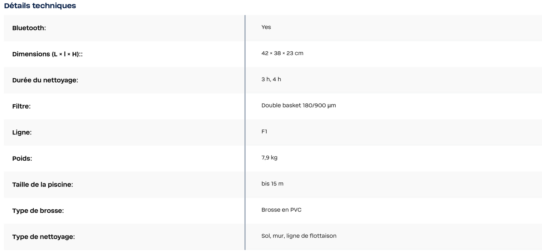Screen dimensions: 542x252
Task: Select the bis 15 m value
Action: tap(272, 184)
